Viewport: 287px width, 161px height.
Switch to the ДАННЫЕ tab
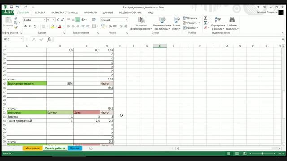pyautogui.click(x=108, y=13)
